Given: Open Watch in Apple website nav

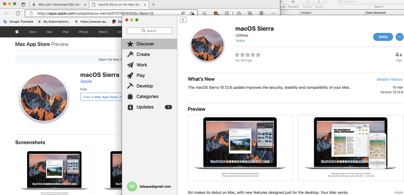Looking at the screenshot, I should point(103,32).
